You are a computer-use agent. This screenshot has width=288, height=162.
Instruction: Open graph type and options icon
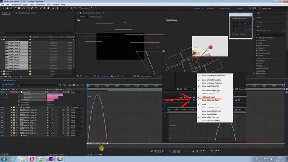point(156,151)
